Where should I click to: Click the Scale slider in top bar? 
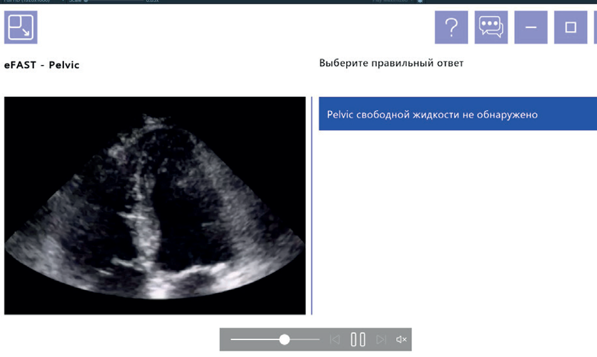click(x=115, y=1)
